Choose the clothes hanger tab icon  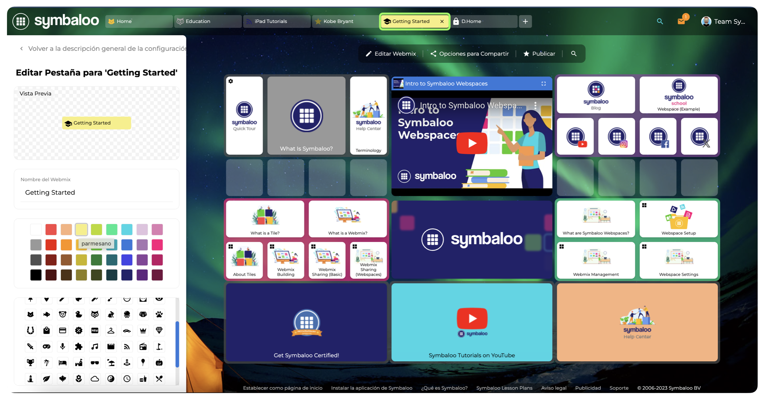[x=111, y=330]
